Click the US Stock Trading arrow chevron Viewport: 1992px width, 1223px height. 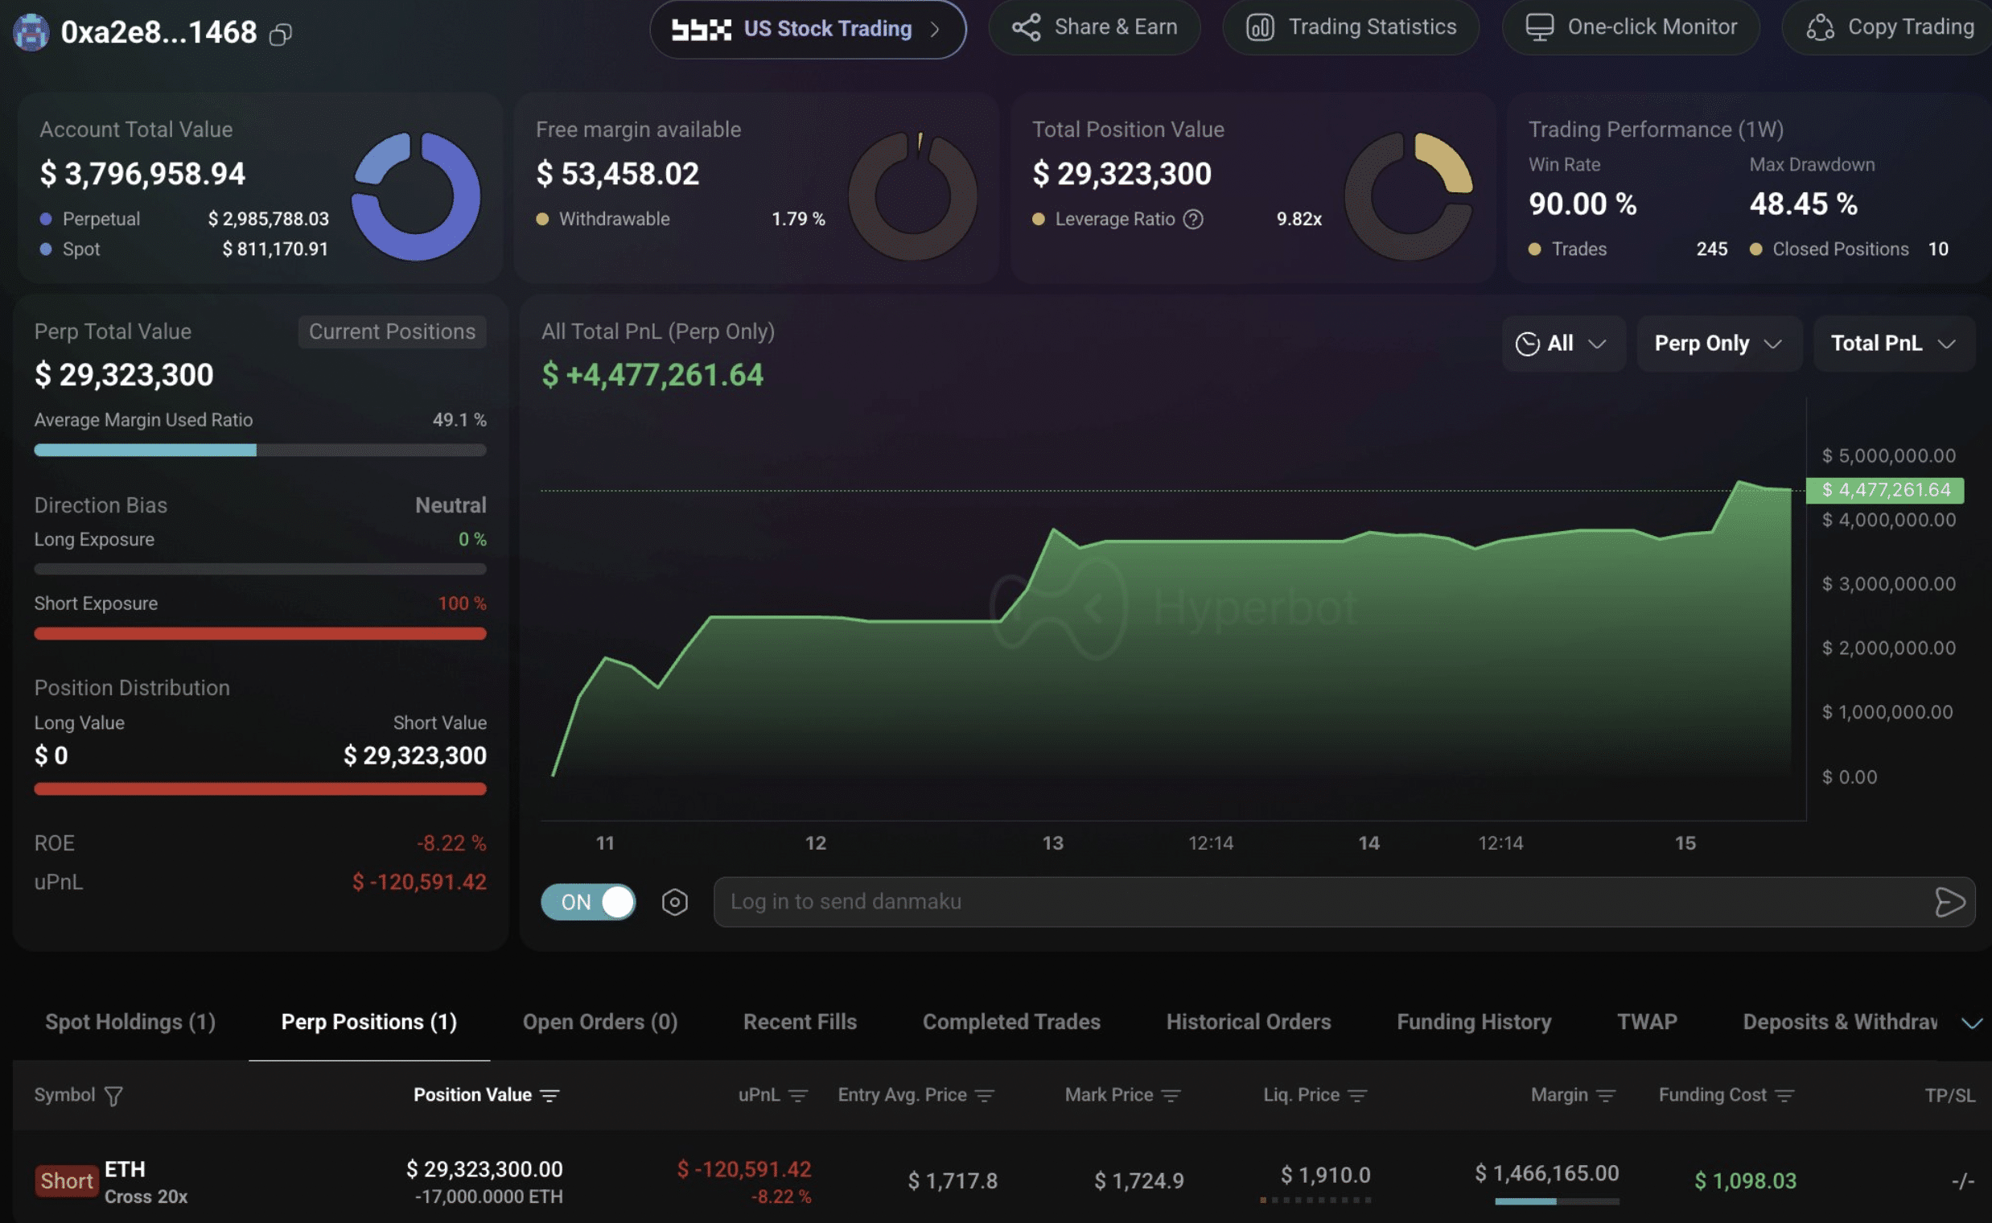click(x=935, y=30)
